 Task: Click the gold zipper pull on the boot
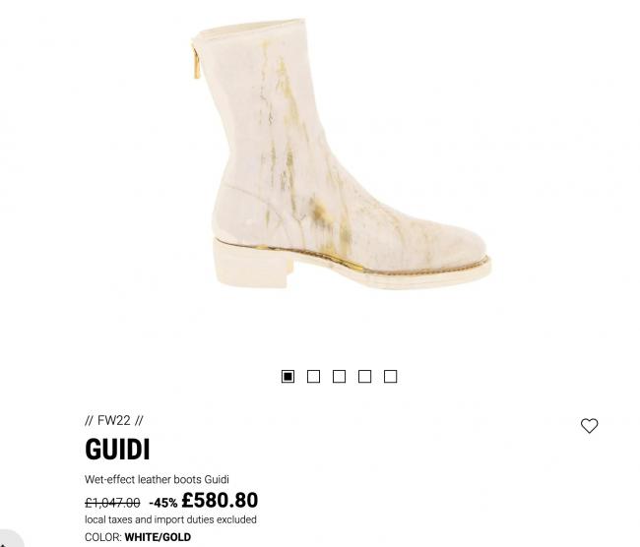click(x=196, y=62)
